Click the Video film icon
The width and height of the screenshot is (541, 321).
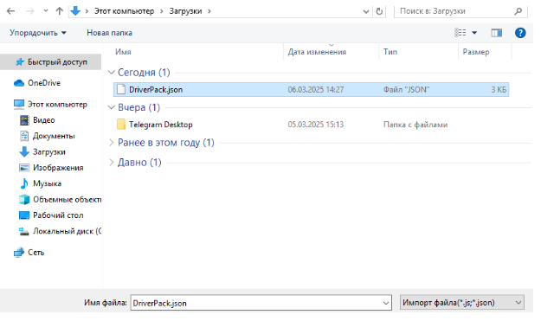point(24,120)
